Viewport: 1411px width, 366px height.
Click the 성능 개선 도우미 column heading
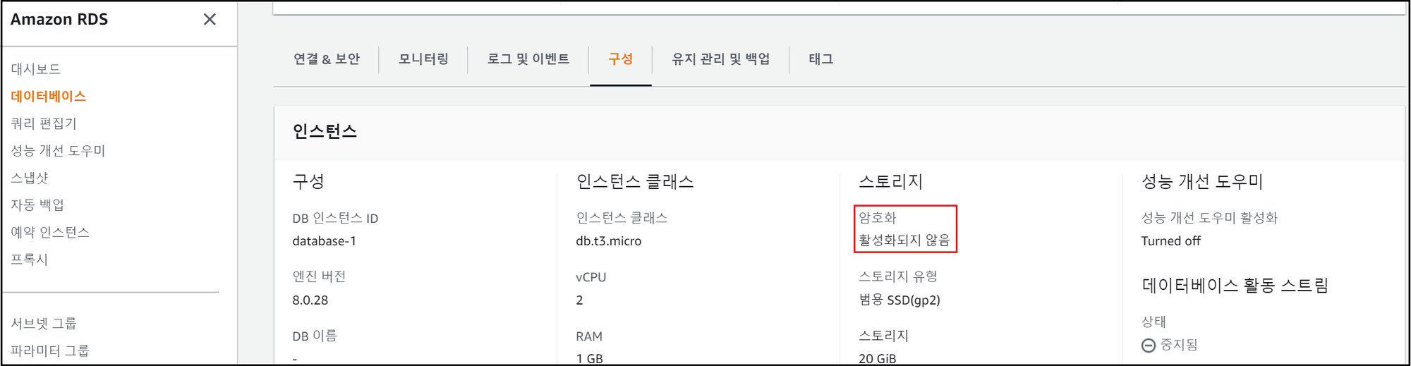point(1202,182)
